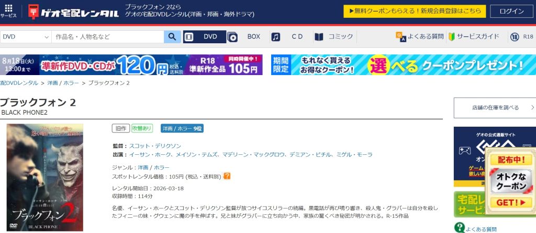Click the コミック book icon
Screen dimensions: 536x233
coord(319,37)
